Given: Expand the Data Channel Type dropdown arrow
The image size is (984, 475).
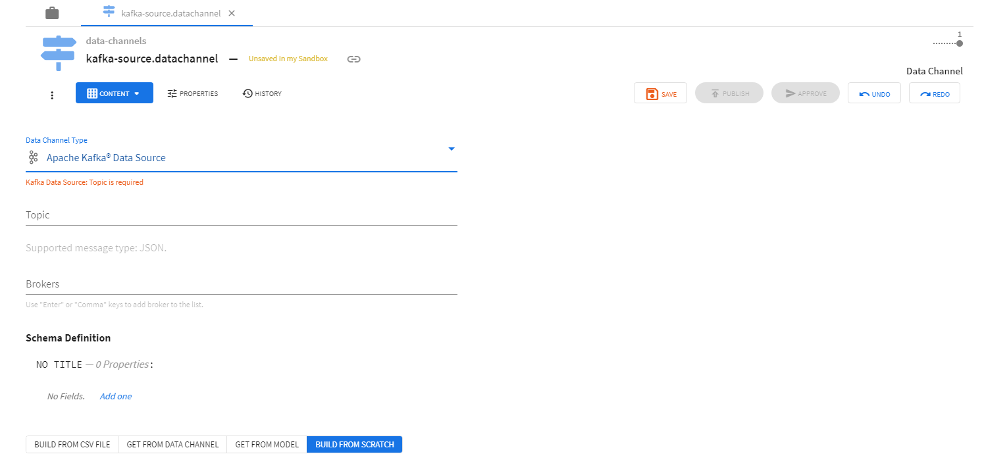Looking at the screenshot, I should (x=452, y=149).
